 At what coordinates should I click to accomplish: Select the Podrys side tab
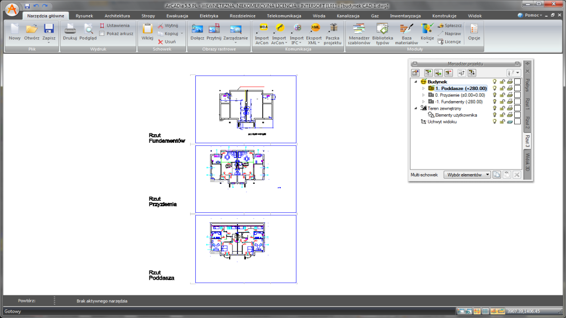click(527, 85)
